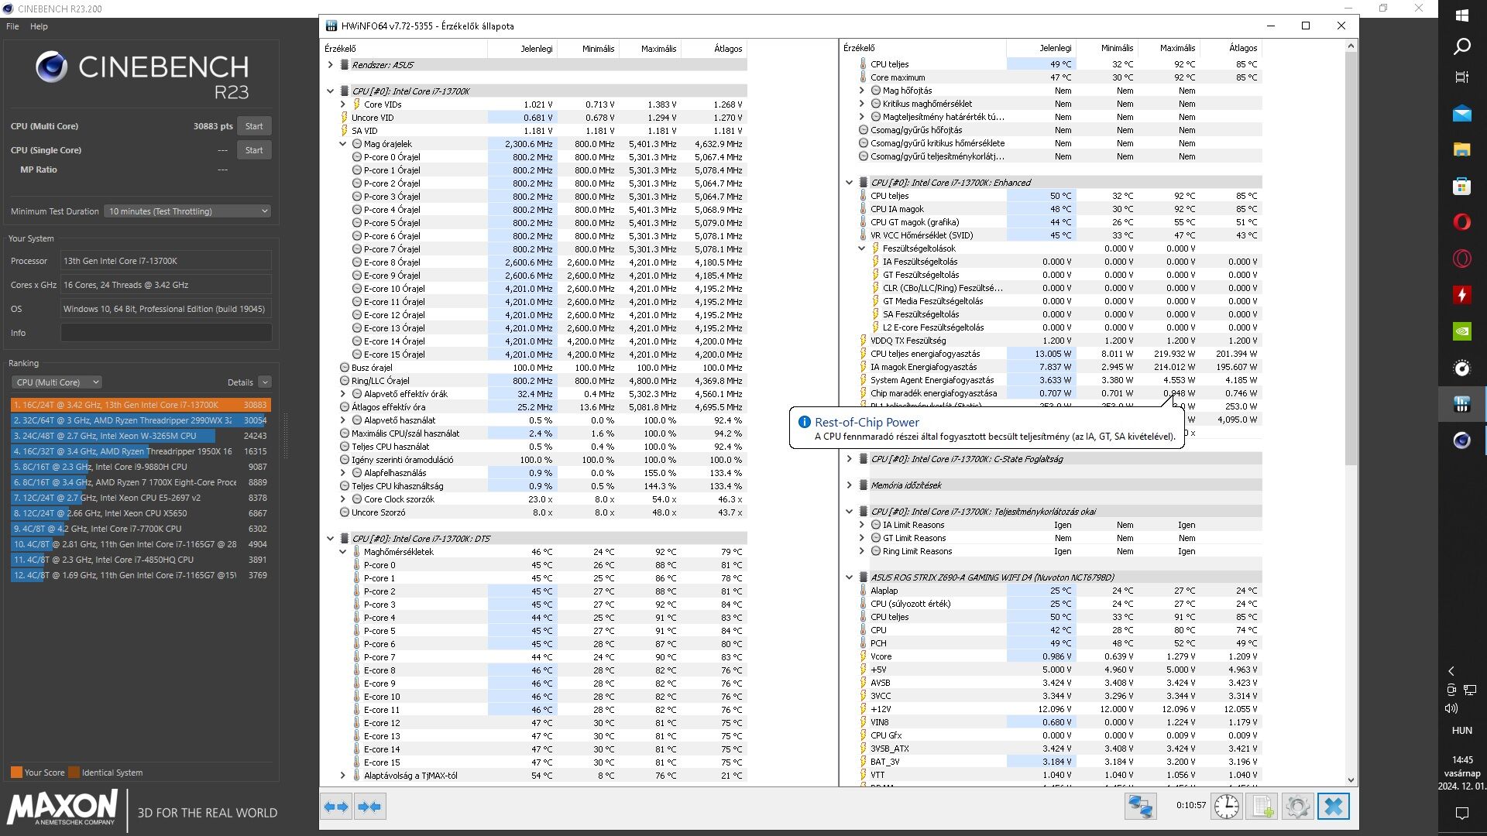Screen dimensions: 1487x836
Task: Select ranking entry AMD Ryzen Threadripper 2990WX
Action: [140, 420]
